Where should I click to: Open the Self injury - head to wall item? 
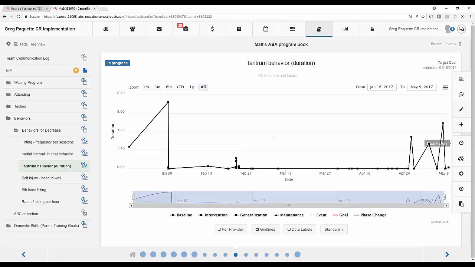41,178
